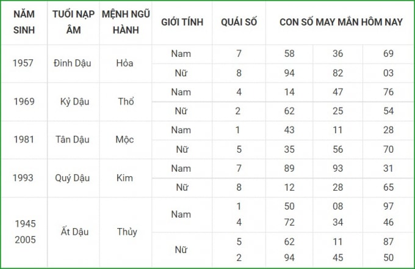Screen dimensions: 415x269
Task: Click the NĂM SINH column header
Action: pyautogui.click(x=24, y=22)
